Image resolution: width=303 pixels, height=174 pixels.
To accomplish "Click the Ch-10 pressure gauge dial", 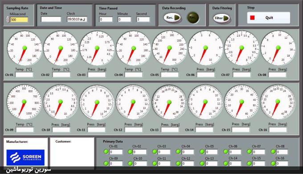I will pyautogui.click(x=61, y=102).
